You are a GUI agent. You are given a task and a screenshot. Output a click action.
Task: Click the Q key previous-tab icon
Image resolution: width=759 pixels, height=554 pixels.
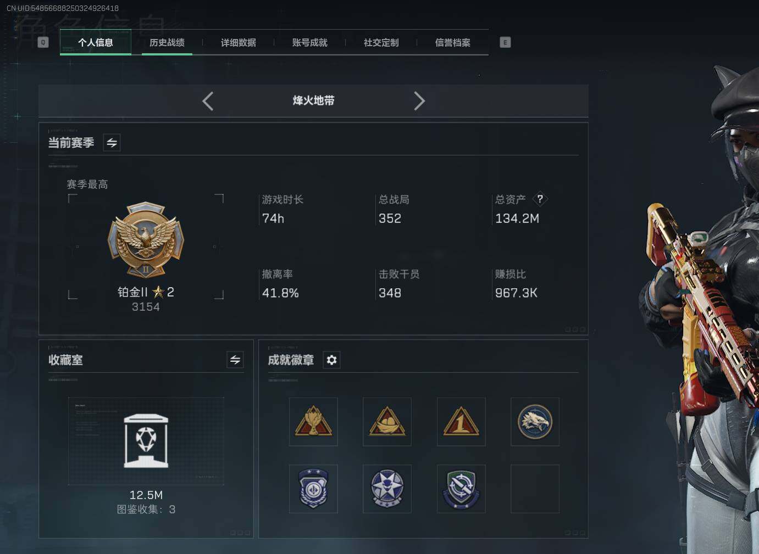(x=43, y=42)
